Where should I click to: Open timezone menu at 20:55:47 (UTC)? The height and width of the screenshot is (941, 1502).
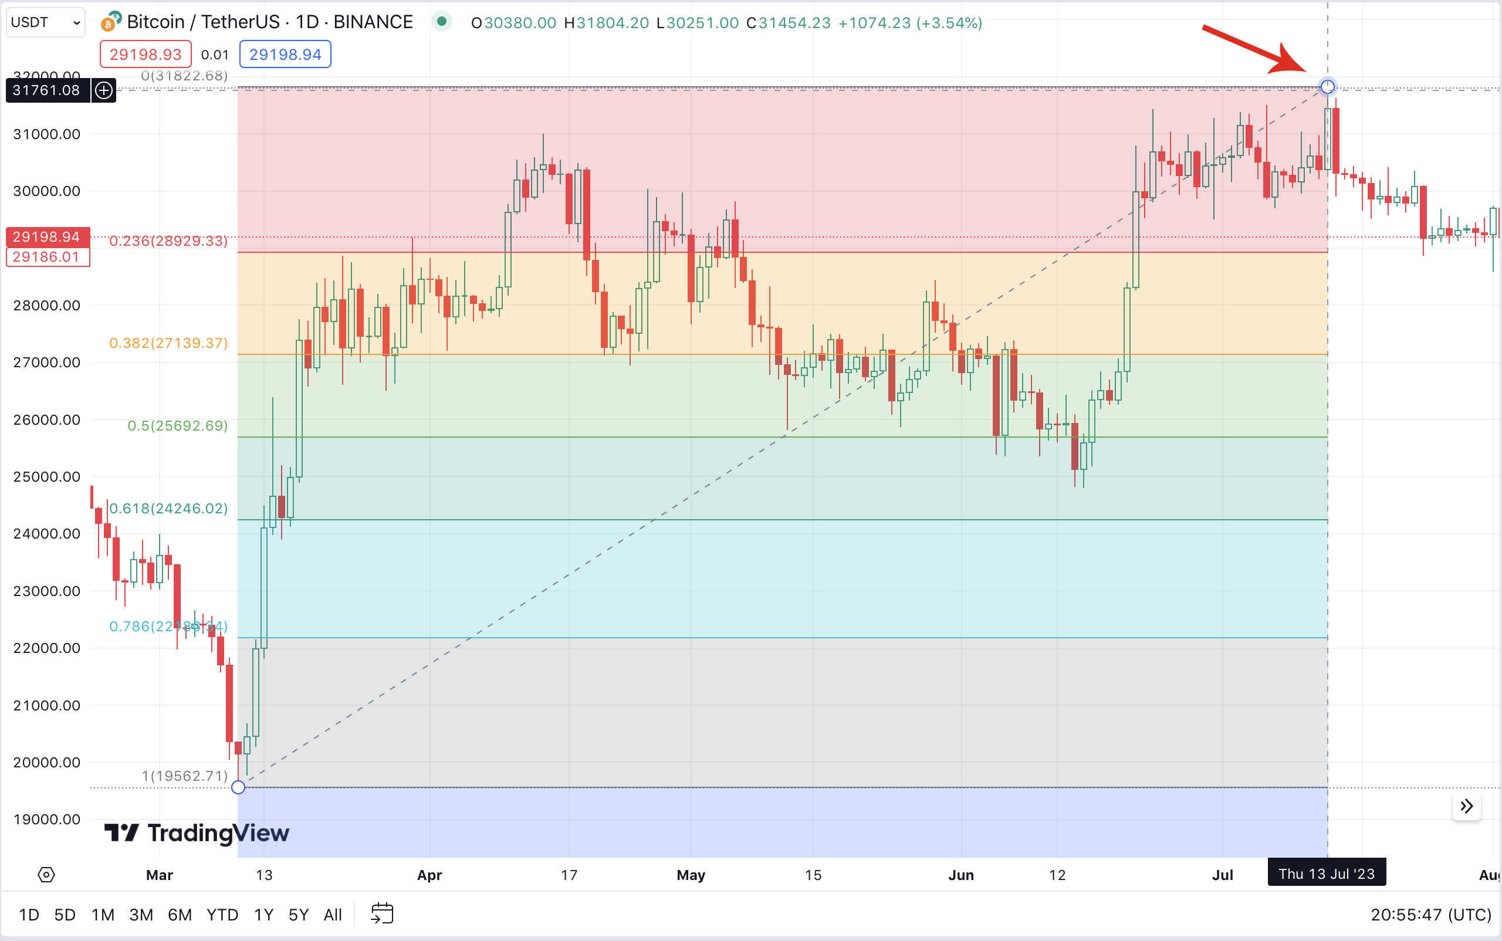click(x=1430, y=914)
